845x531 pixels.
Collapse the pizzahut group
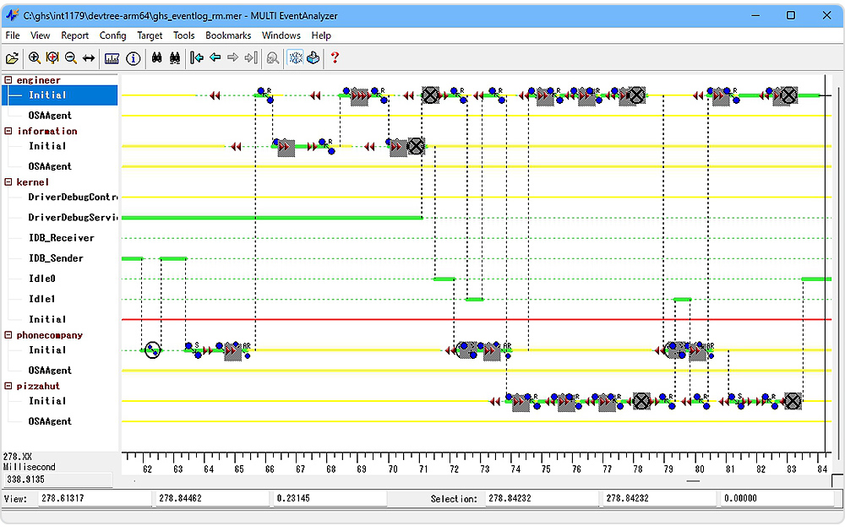(8, 386)
